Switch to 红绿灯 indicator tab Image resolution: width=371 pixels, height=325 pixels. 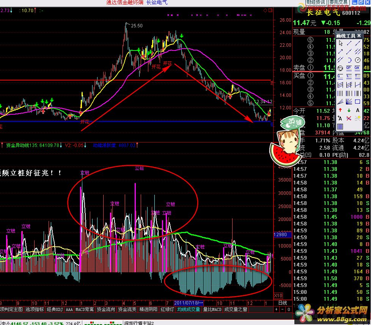167,309
